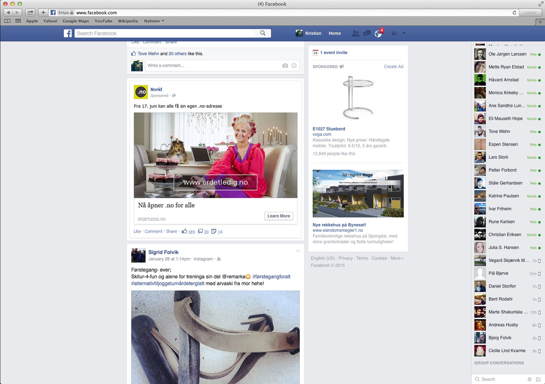Click the E1027 table product image
Image resolution: width=545 pixels, height=384 pixels.
click(x=358, y=97)
